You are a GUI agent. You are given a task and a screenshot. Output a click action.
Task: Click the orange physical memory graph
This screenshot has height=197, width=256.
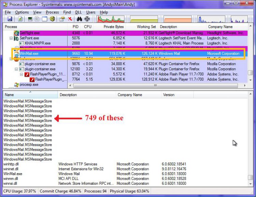pyautogui.click(x=177, y=19)
